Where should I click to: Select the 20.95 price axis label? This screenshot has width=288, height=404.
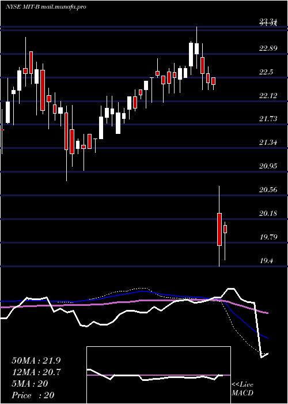coord(268,166)
